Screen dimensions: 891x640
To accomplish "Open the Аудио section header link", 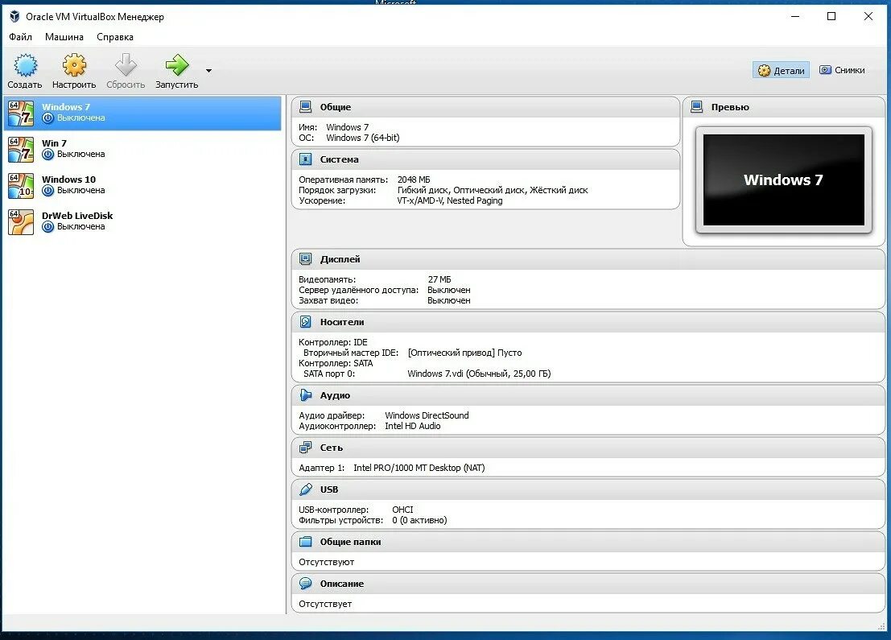I will pos(335,395).
